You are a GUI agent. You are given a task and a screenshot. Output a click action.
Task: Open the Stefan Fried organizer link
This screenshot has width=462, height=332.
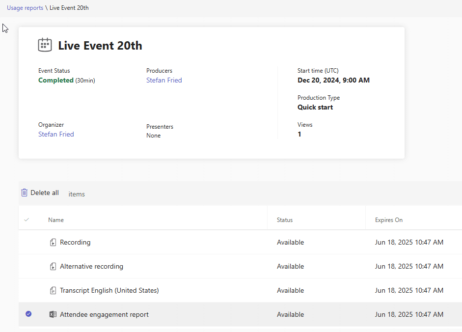56,134
